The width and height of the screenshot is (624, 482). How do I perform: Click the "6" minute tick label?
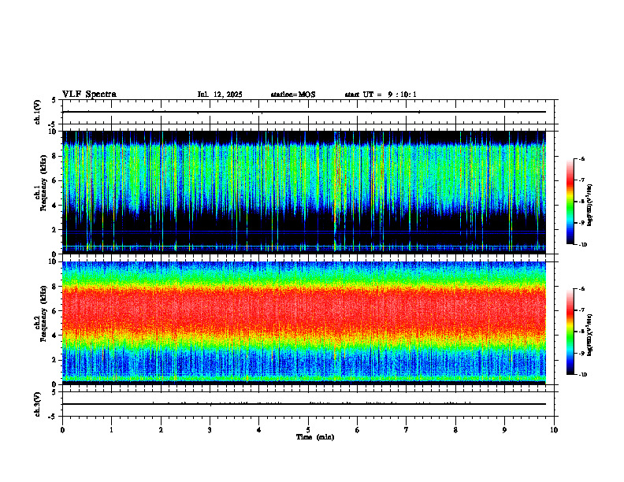358,430
